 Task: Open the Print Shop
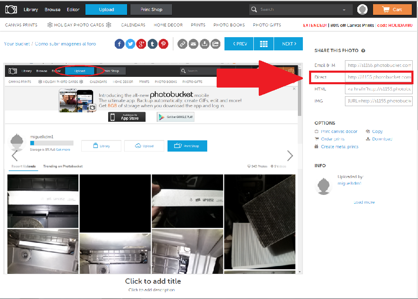click(151, 9)
